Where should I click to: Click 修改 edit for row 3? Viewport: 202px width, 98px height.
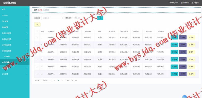point(183,52)
